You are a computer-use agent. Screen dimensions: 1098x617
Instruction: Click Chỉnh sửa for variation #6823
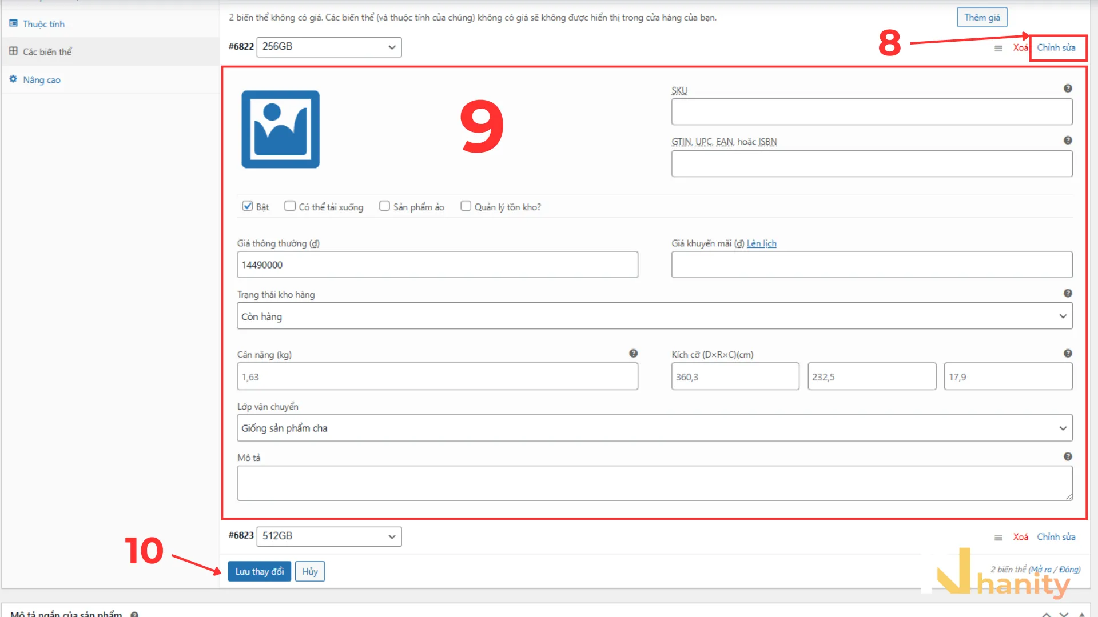(1056, 537)
